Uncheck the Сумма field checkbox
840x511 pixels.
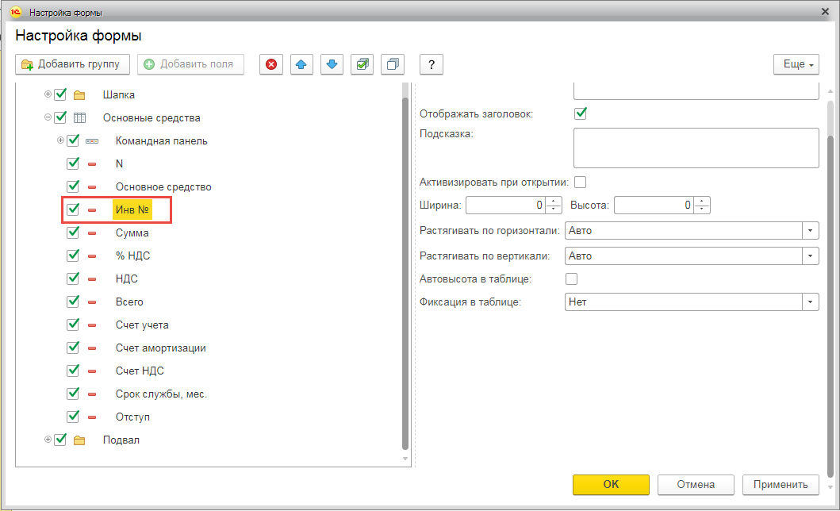click(74, 233)
